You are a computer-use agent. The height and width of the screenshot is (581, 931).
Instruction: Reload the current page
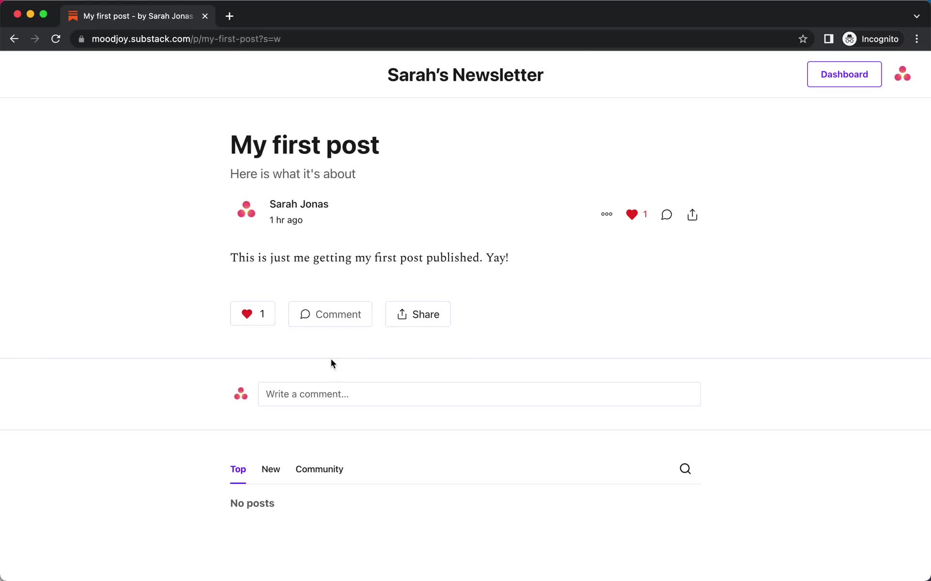point(56,39)
